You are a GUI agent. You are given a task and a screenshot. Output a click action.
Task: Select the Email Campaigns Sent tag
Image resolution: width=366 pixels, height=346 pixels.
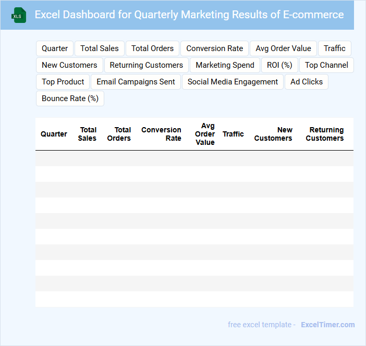tap(136, 82)
